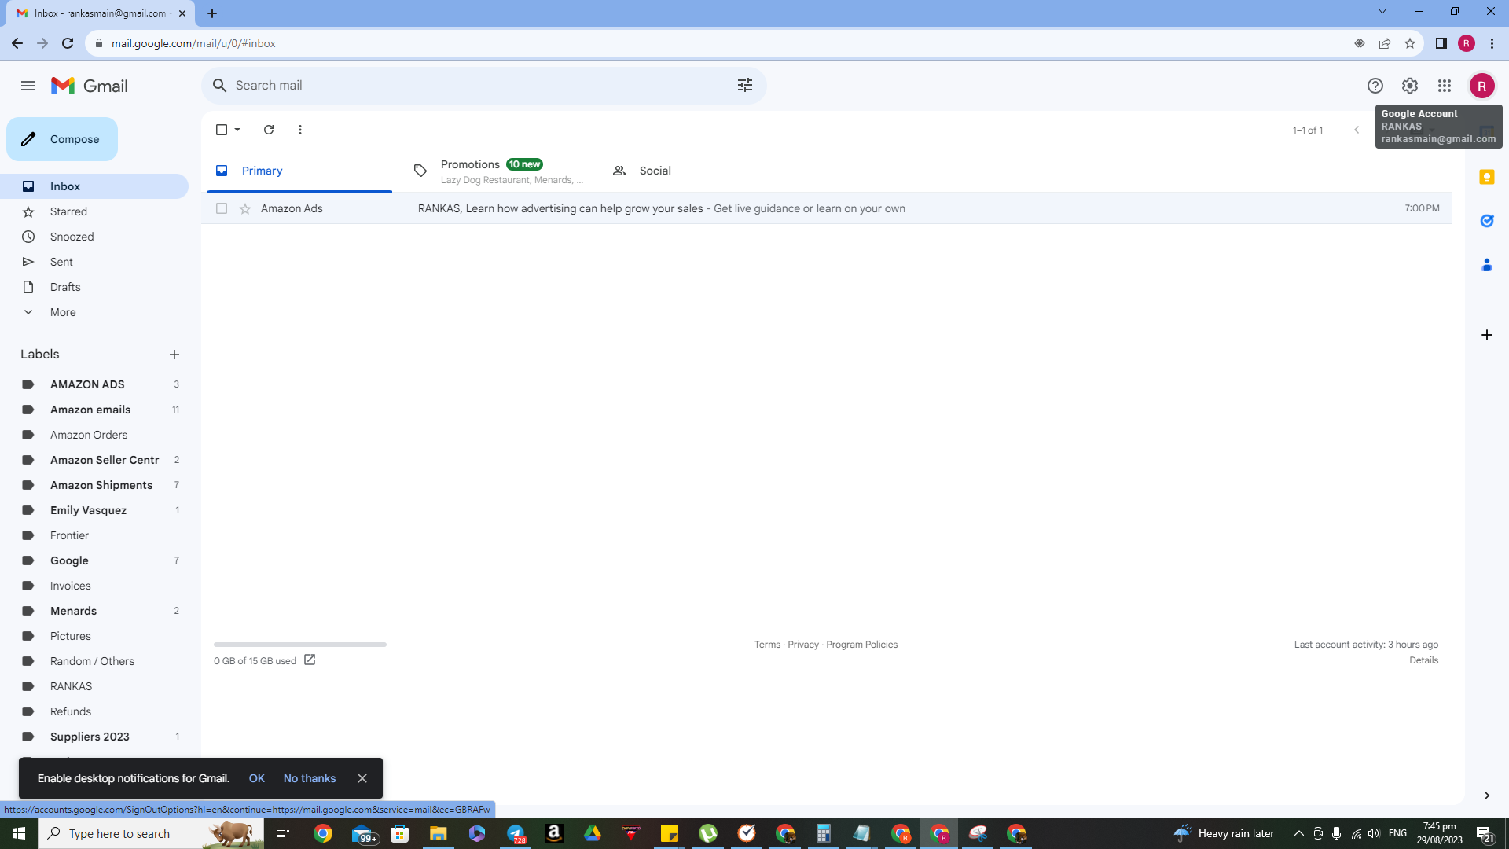Show hidden icons in the system tray
1509x849 pixels.
coord(1298,833)
